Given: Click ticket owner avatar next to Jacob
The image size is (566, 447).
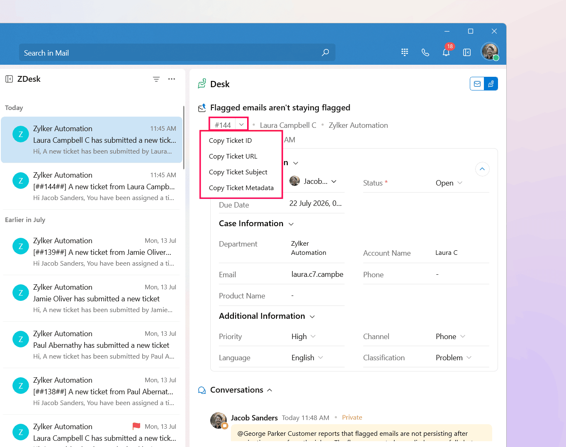Looking at the screenshot, I should 294,181.
